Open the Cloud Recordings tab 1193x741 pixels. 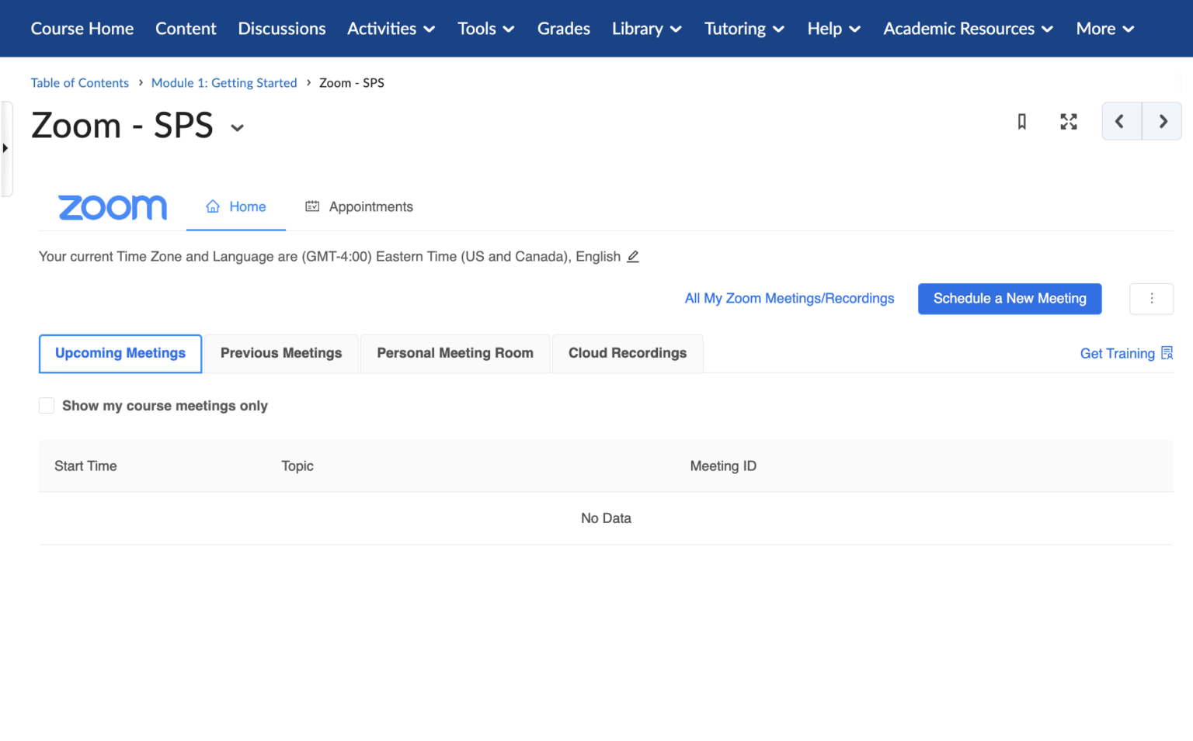[627, 353]
